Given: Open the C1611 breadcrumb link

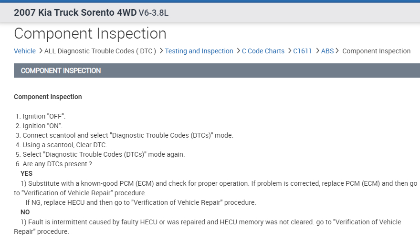Looking at the screenshot, I should 303,51.
